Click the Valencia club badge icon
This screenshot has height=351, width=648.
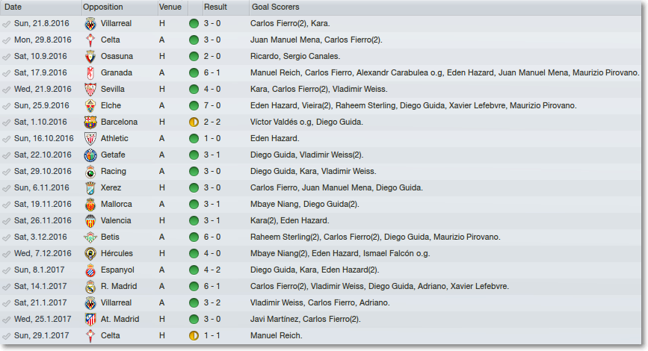[90, 221]
